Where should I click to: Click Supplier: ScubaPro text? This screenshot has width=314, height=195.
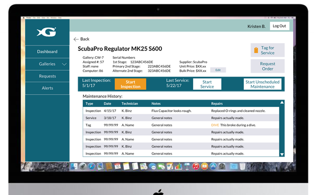click(x=193, y=62)
